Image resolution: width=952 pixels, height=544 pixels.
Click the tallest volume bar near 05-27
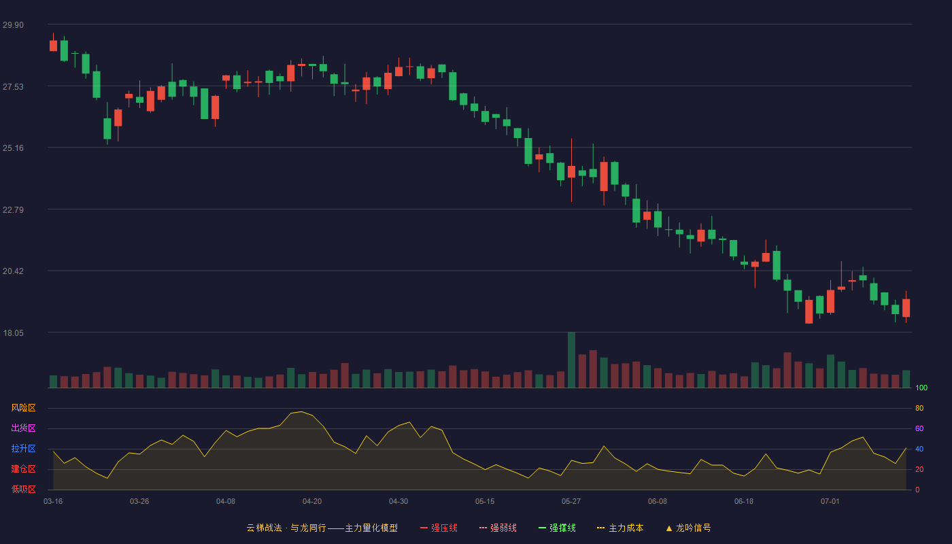[x=571, y=360]
